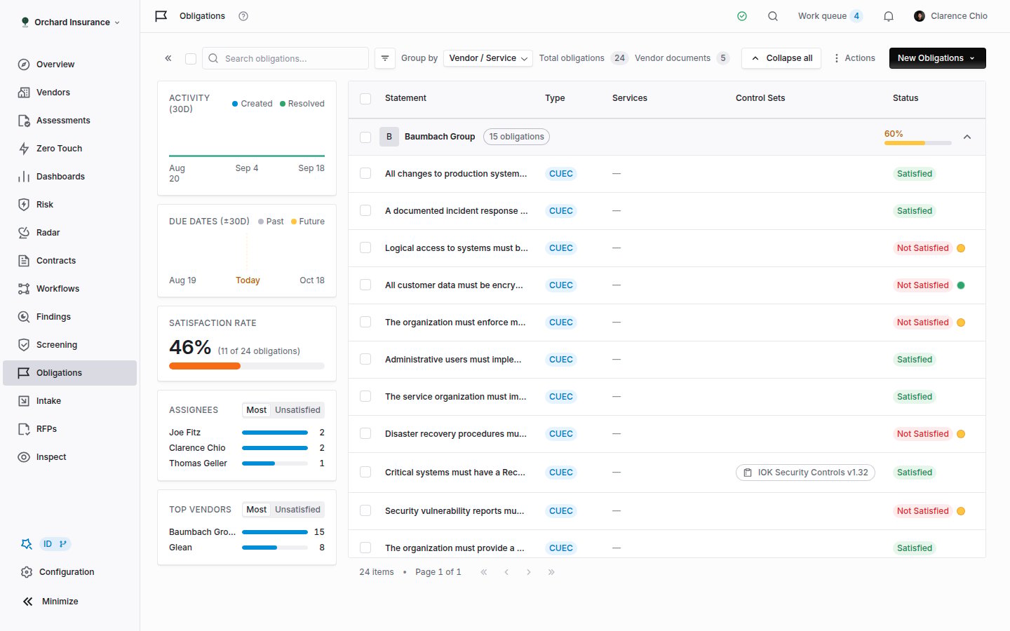Image resolution: width=1010 pixels, height=631 pixels.
Task: Collapse the left stats panel with double-chevron
Action: click(168, 58)
